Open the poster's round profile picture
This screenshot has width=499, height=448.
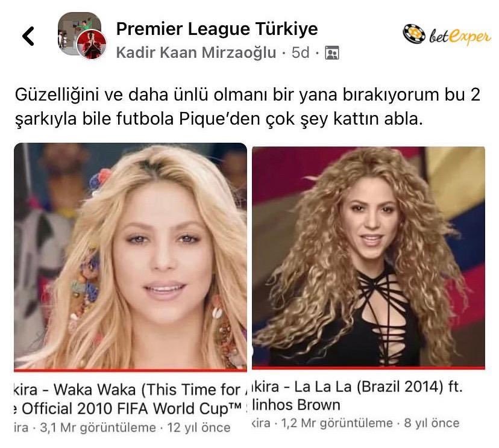92,45
